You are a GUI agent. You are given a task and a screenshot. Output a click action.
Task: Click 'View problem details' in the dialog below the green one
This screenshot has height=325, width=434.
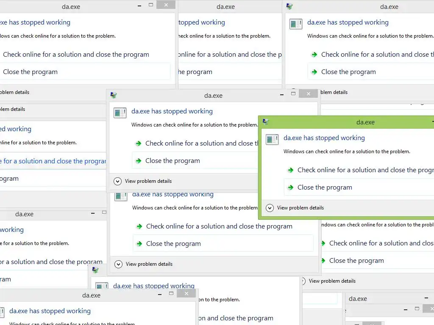pyautogui.click(x=332, y=281)
